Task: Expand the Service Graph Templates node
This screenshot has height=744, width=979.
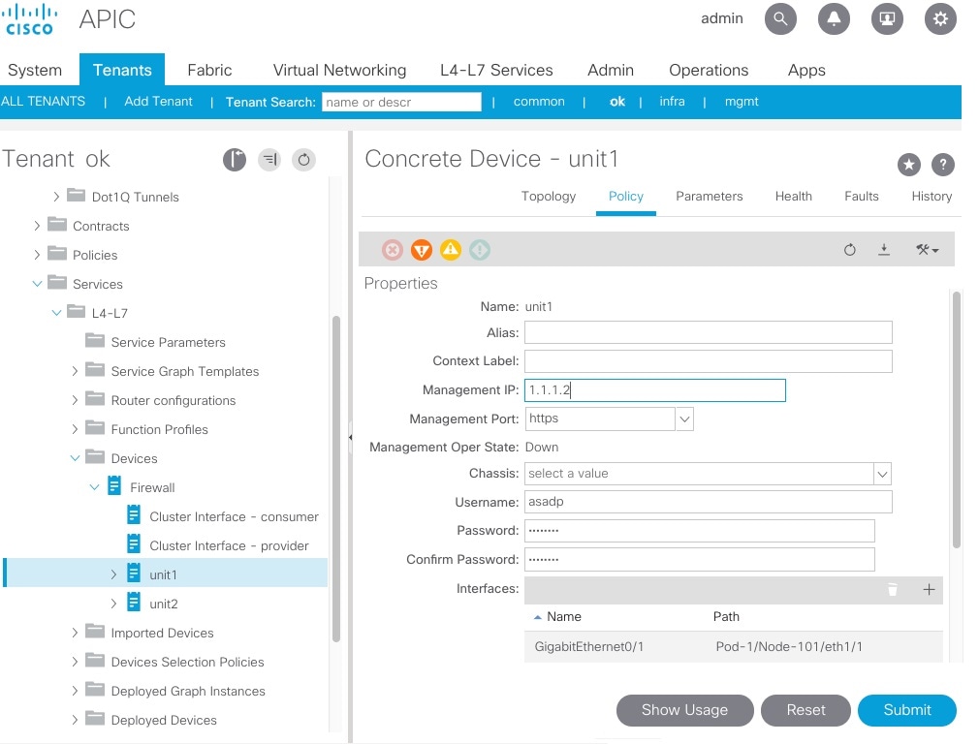Action: (75, 371)
